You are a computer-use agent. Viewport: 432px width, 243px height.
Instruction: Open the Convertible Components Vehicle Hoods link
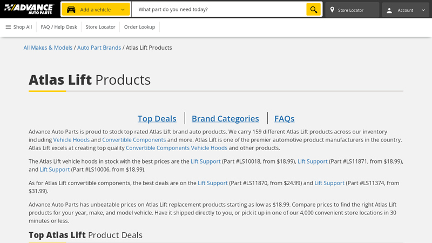tap(176, 148)
